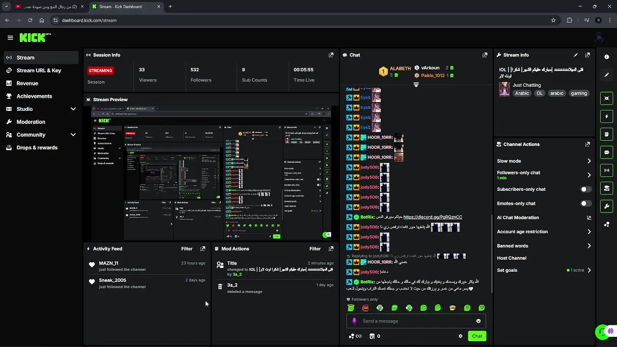
Task: Open Slow mode options chevron
Action: pos(589,161)
